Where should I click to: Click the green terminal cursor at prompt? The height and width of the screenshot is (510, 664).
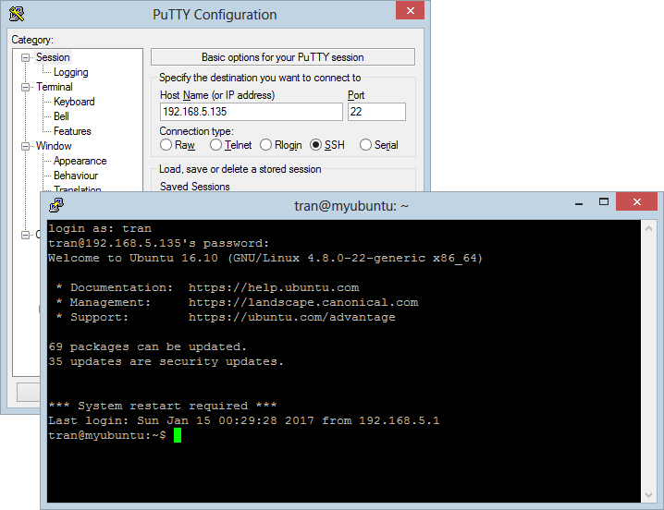[178, 435]
